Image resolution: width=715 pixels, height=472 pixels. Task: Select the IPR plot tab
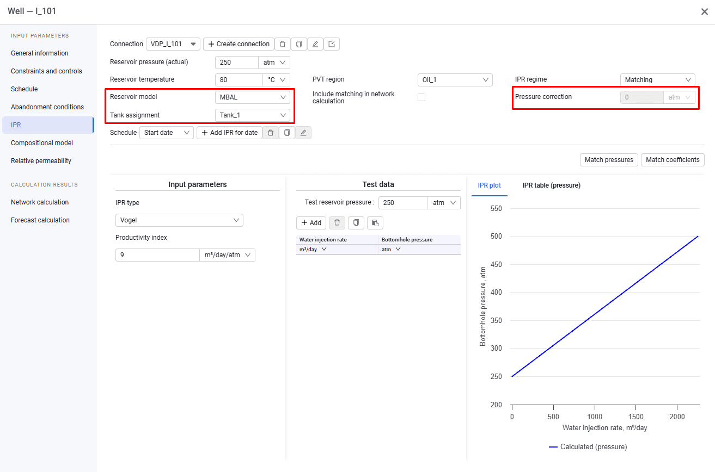[x=490, y=185]
